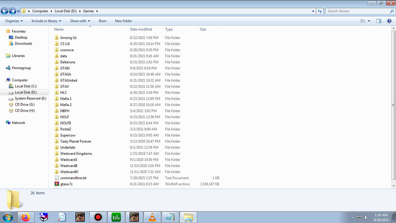Select the HLC folder name
This screenshot has height=223, width=396.
pos(63,93)
